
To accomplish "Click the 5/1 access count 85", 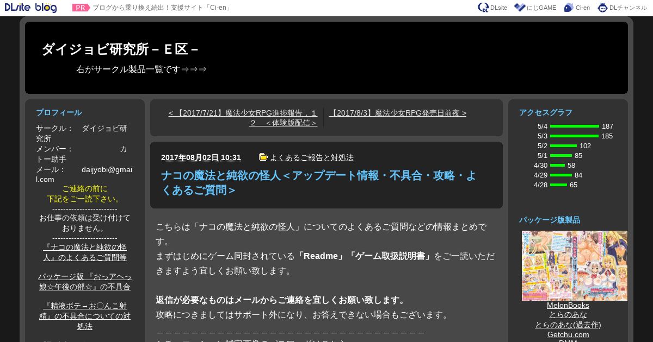I will (578, 156).
